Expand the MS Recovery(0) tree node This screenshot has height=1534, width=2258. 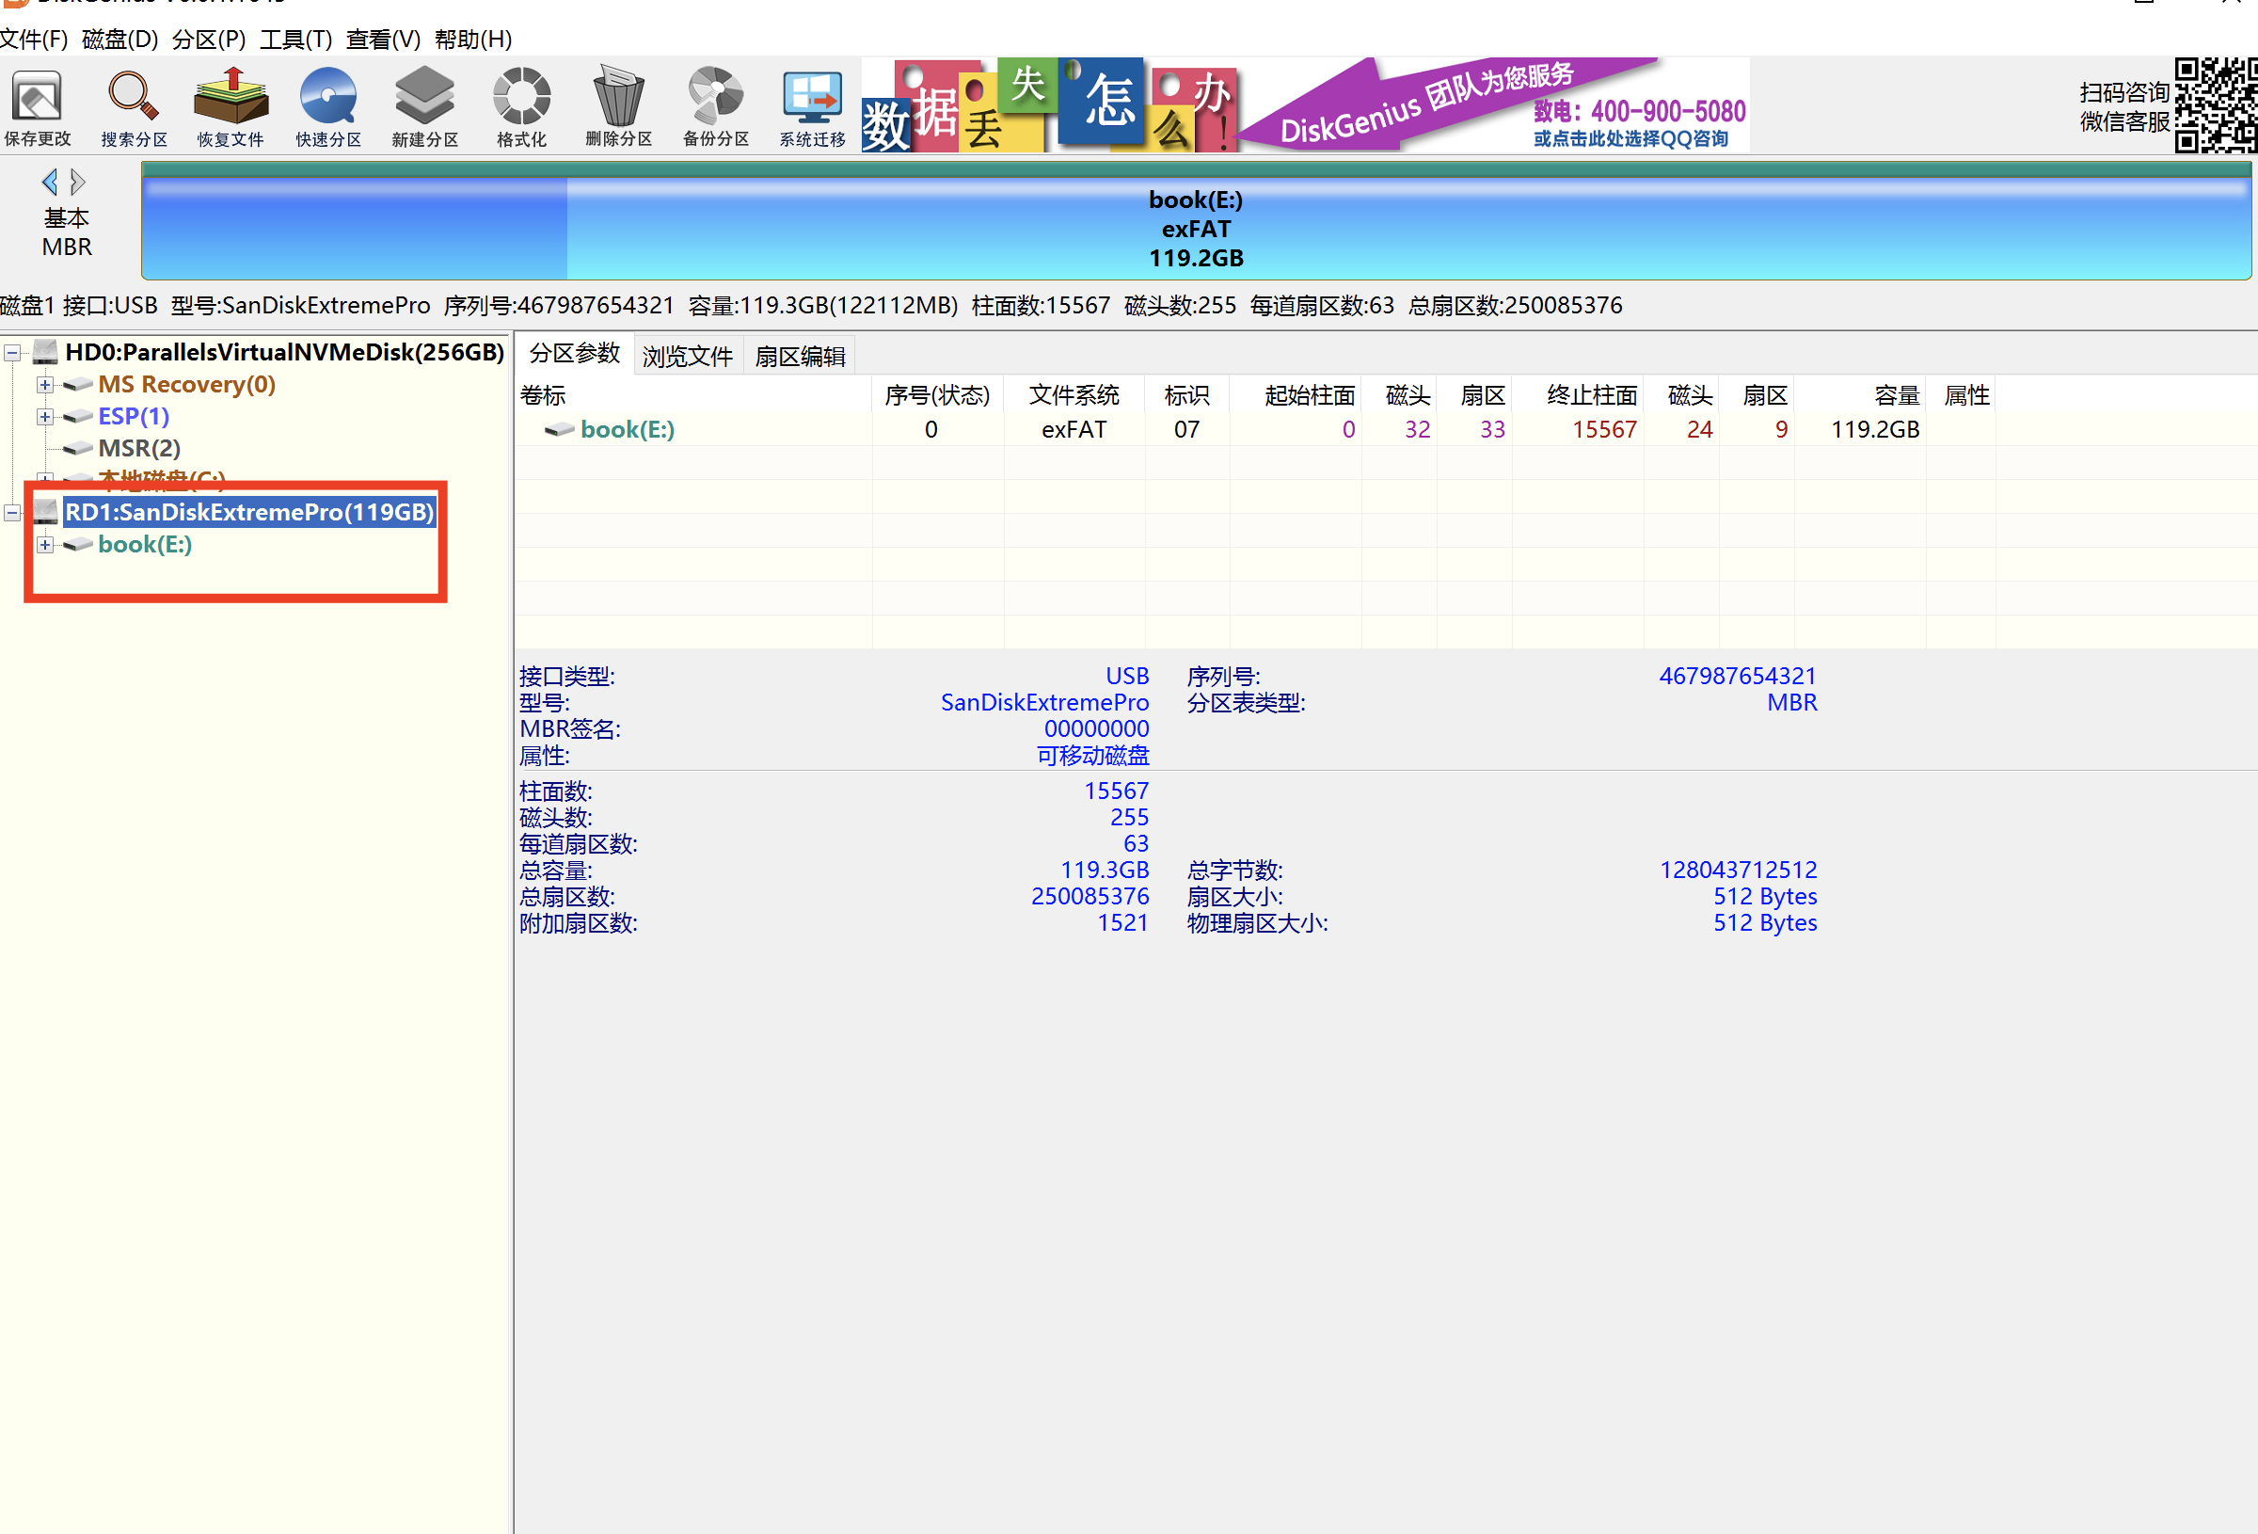pyautogui.click(x=45, y=385)
